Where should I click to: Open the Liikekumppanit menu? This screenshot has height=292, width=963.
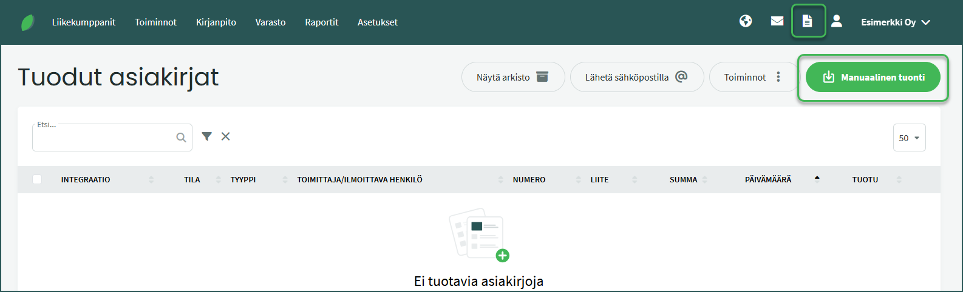pyautogui.click(x=84, y=22)
